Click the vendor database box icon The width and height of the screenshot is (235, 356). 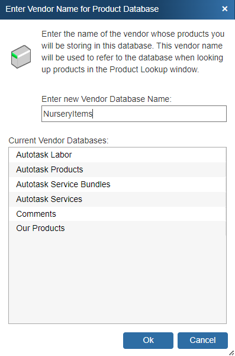(21, 57)
